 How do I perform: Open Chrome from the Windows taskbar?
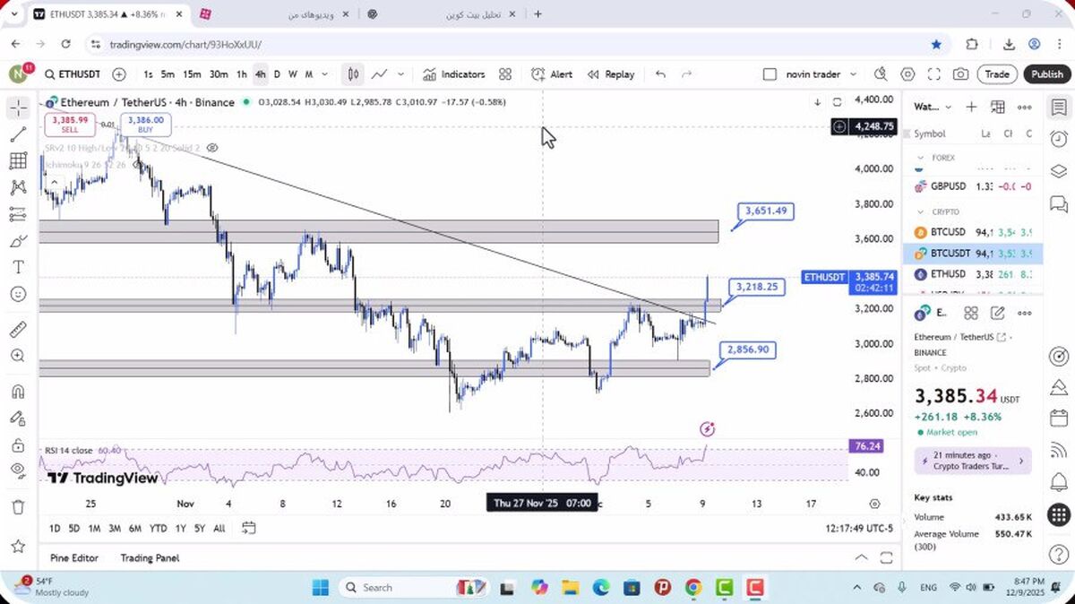point(693,588)
